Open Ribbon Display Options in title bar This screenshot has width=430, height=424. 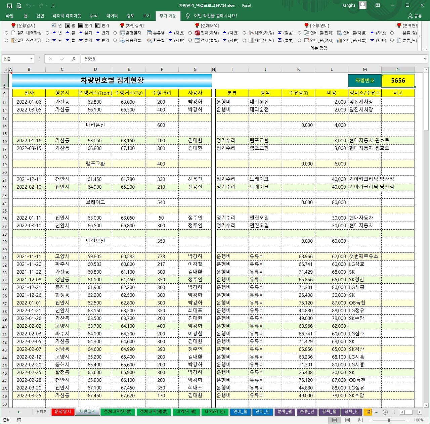pos(378,5)
